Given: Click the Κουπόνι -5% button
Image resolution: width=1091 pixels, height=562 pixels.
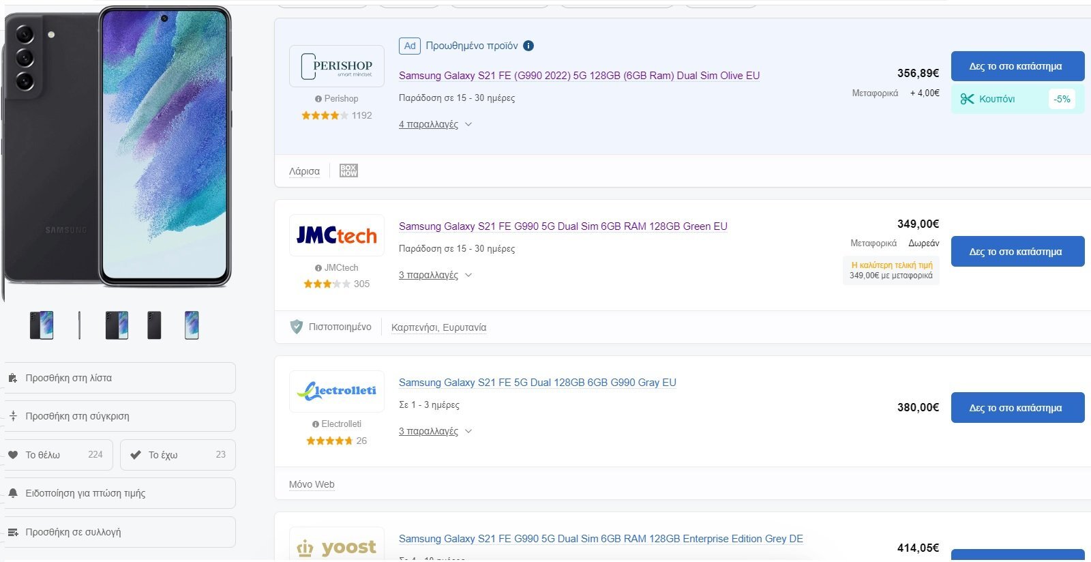Looking at the screenshot, I should tap(1017, 99).
